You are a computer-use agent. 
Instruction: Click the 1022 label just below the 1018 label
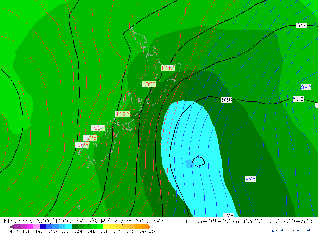point(149,84)
